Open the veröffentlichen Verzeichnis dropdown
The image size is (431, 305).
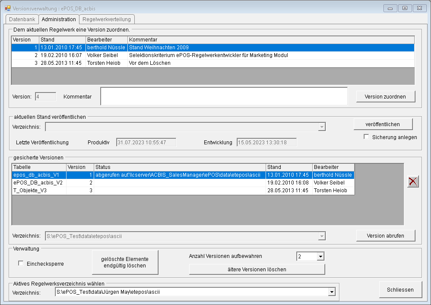click(x=321, y=127)
